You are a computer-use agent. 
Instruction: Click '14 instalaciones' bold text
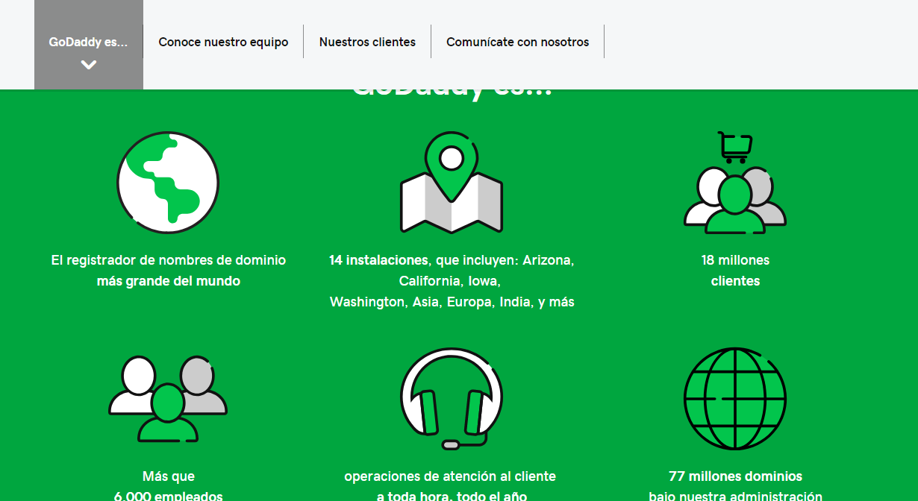point(378,260)
